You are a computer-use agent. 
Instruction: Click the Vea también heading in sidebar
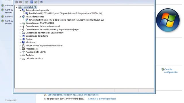[x=11, y=100]
